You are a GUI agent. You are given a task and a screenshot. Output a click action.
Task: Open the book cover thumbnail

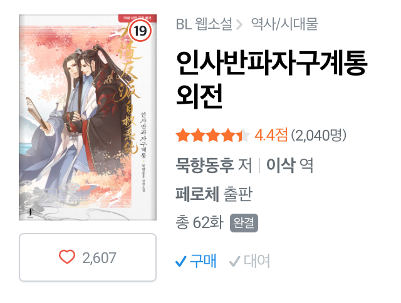point(88,117)
